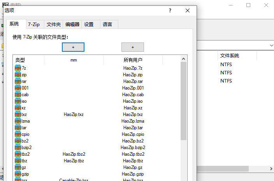
Task: Click horizontal scrollbar right arrow in main window
Action: 271,169
